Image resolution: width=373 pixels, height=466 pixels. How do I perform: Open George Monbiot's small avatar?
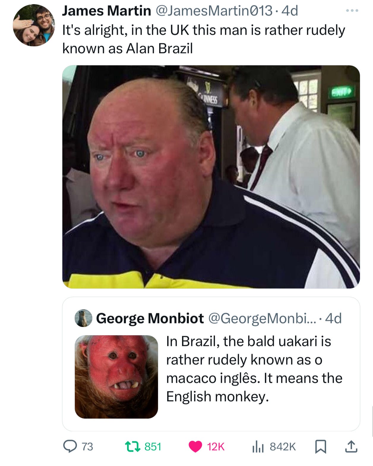[83, 318]
